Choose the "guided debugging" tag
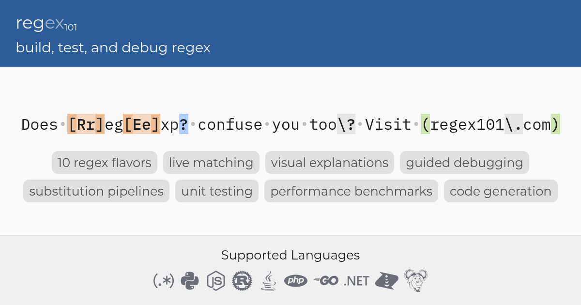The image size is (581, 305). click(x=464, y=163)
